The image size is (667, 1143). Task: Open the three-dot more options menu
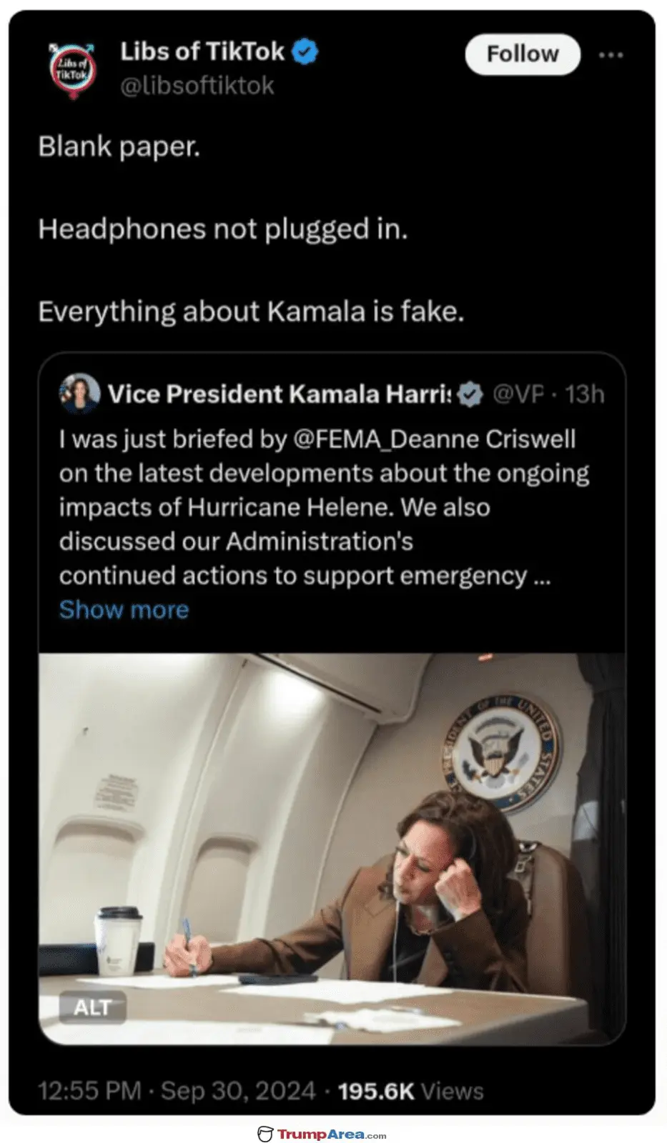click(x=611, y=55)
